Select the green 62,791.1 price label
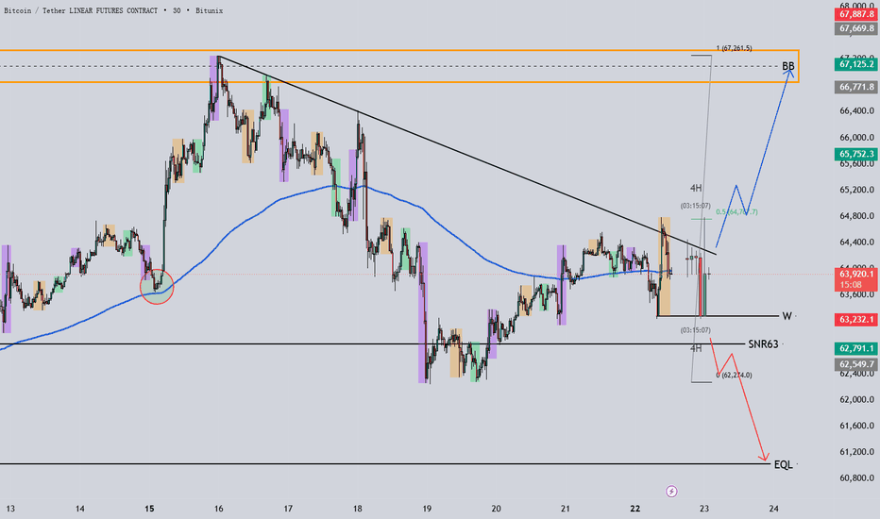The height and width of the screenshot is (519, 880). [855, 348]
